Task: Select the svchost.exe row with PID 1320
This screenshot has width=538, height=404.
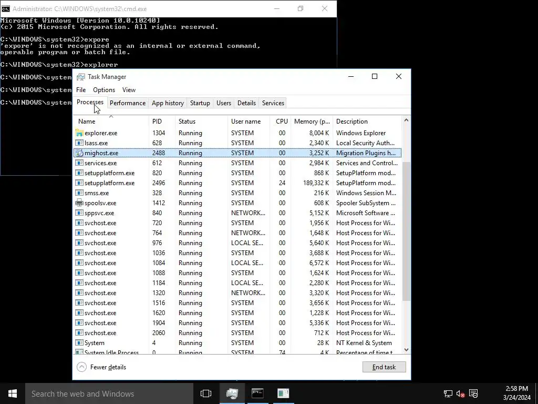Action: click(x=237, y=292)
